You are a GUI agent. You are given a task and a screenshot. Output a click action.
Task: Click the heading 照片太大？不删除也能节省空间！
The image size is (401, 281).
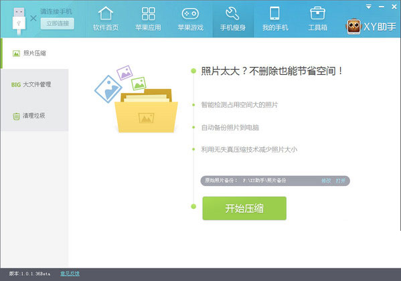[x=272, y=71]
